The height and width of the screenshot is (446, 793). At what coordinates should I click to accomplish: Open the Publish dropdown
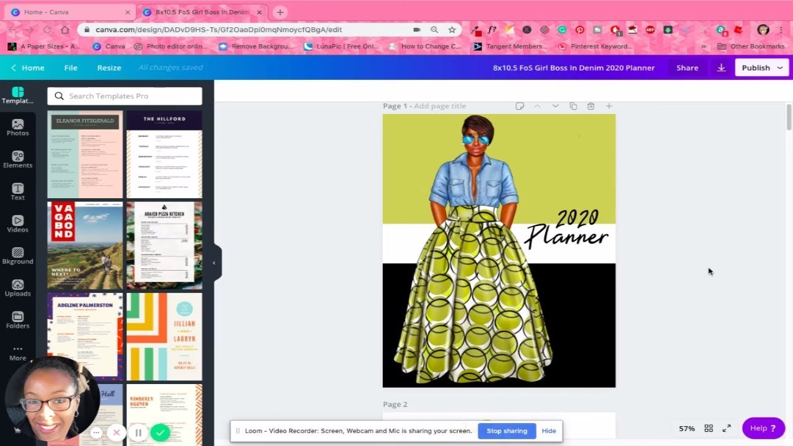(762, 68)
